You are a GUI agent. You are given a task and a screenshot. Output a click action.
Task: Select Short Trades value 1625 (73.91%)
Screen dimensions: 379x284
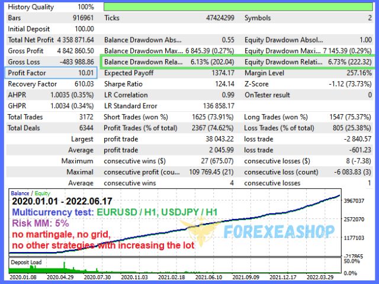(213, 117)
